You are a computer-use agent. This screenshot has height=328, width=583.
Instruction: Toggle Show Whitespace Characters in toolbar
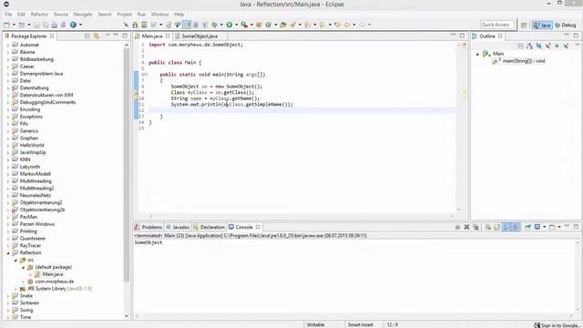(205, 25)
